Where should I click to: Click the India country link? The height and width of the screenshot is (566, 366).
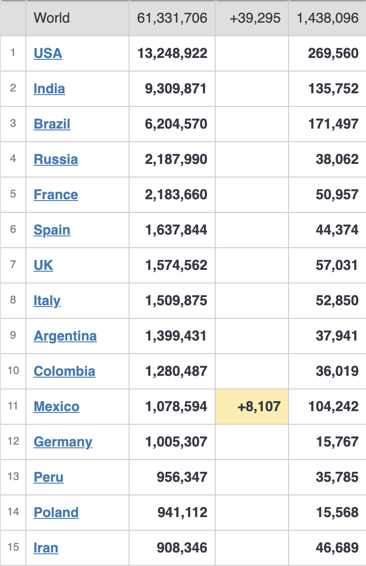(x=49, y=89)
